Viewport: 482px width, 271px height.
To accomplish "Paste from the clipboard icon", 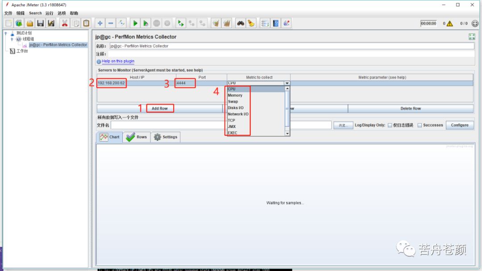I will pos(87,23).
